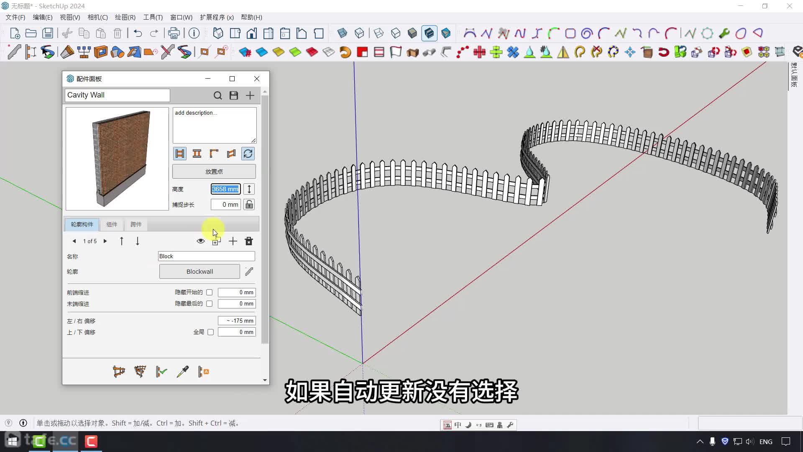This screenshot has width=803, height=452.
Task: Click the add description text box
Action: point(215,126)
